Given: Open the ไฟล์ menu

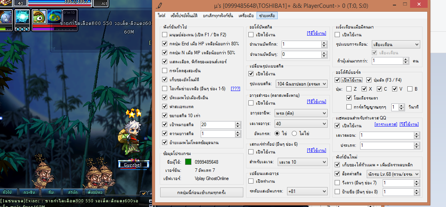Looking at the screenshot, I should [x=162, y=16].
